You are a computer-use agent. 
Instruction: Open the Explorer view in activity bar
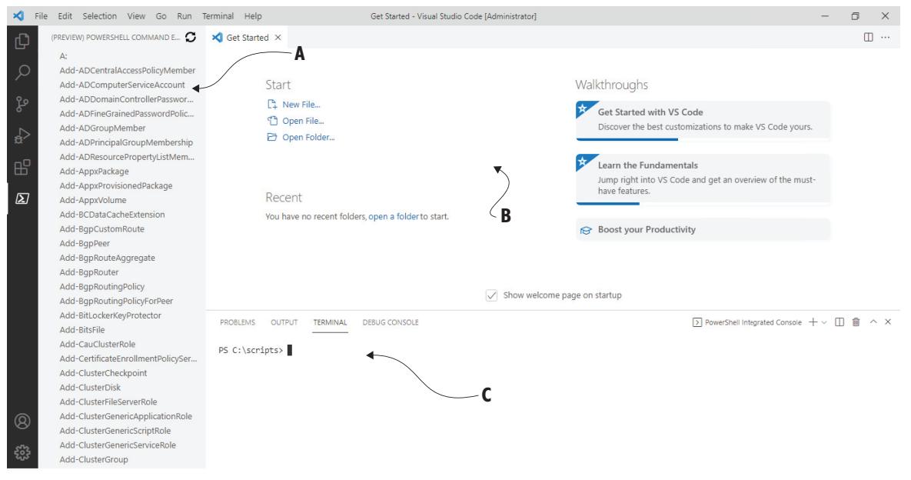click(22, 41)
